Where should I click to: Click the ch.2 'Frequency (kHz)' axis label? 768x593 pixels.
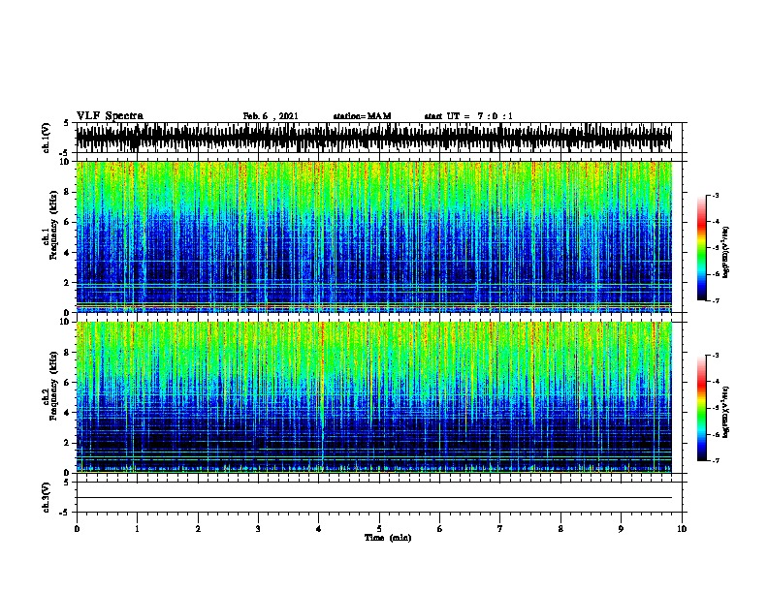53,386
